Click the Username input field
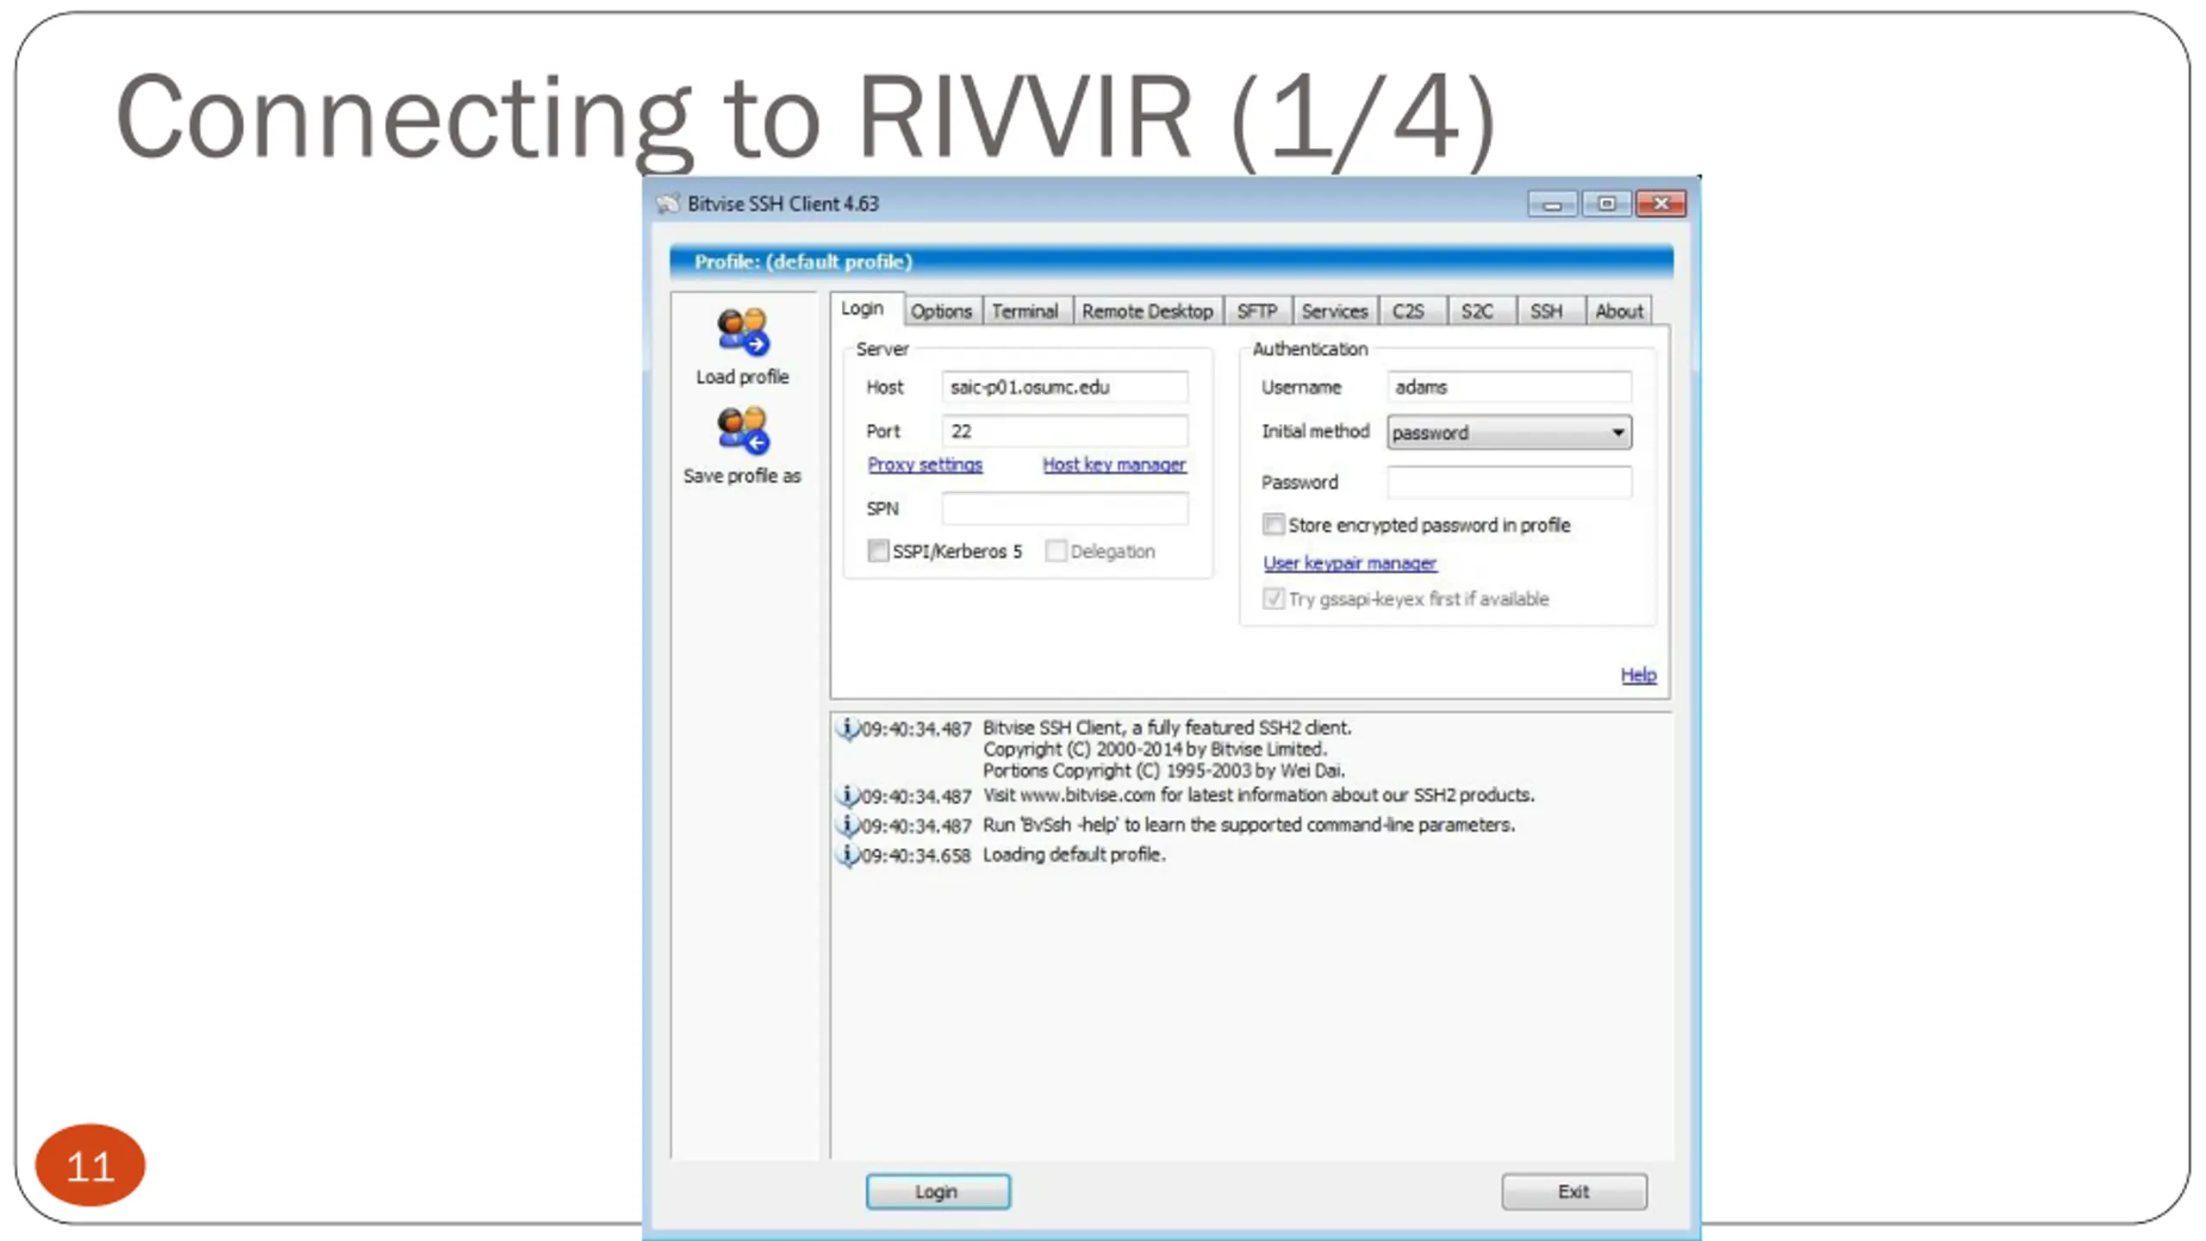Screen dimensions: 2206x1241 (x=1509, y=387)
